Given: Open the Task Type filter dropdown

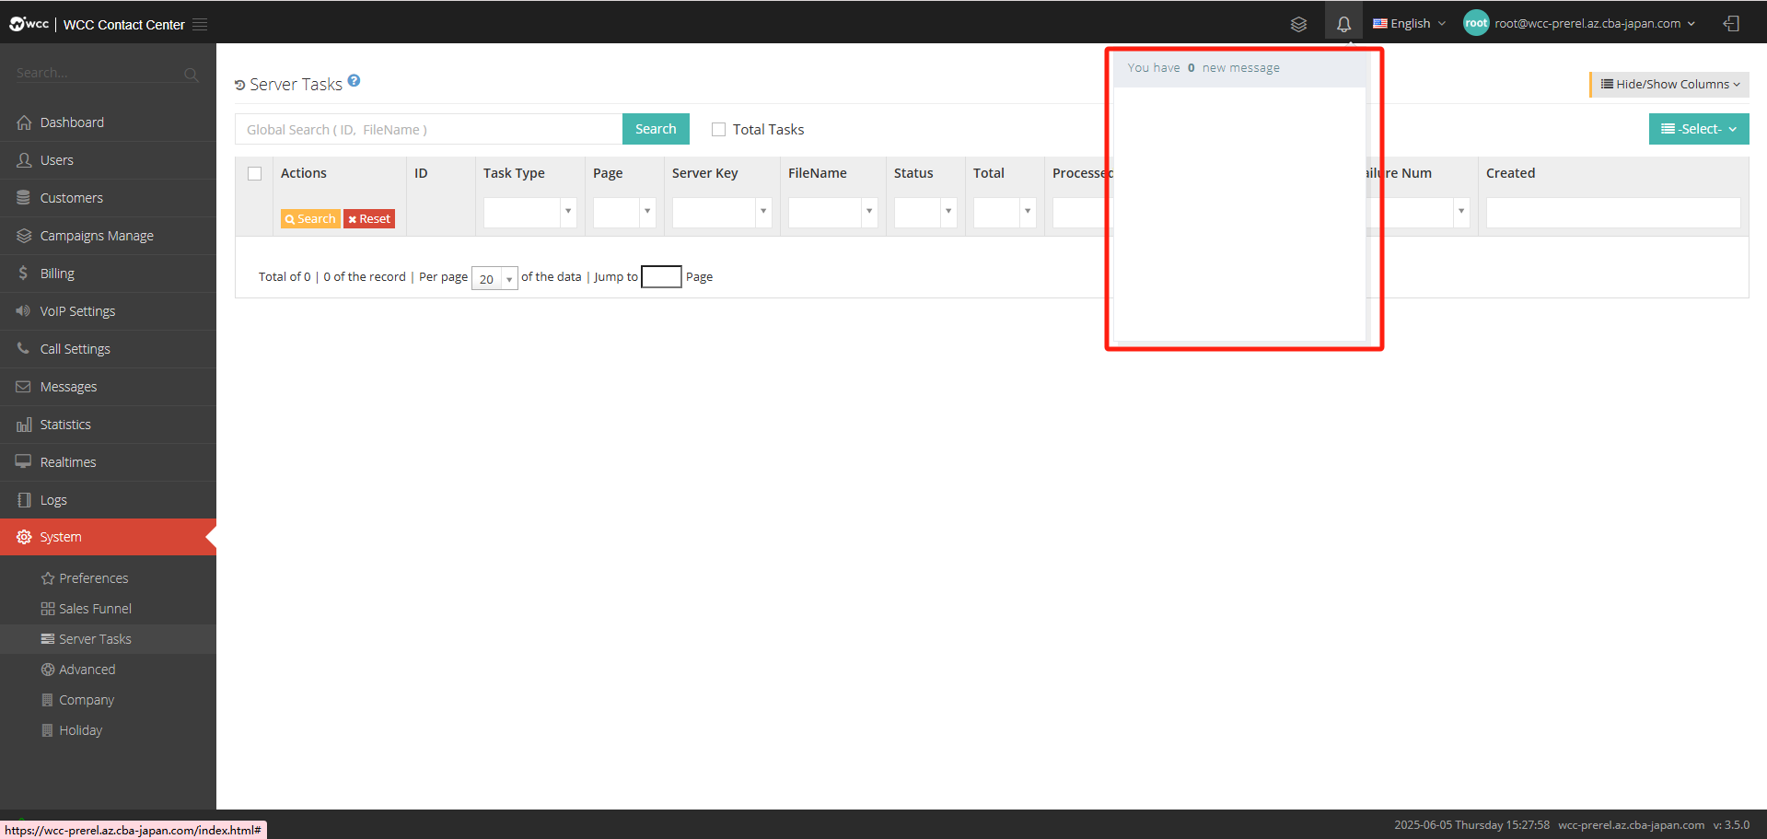Looking at the screenshot, I should (530, 212).
